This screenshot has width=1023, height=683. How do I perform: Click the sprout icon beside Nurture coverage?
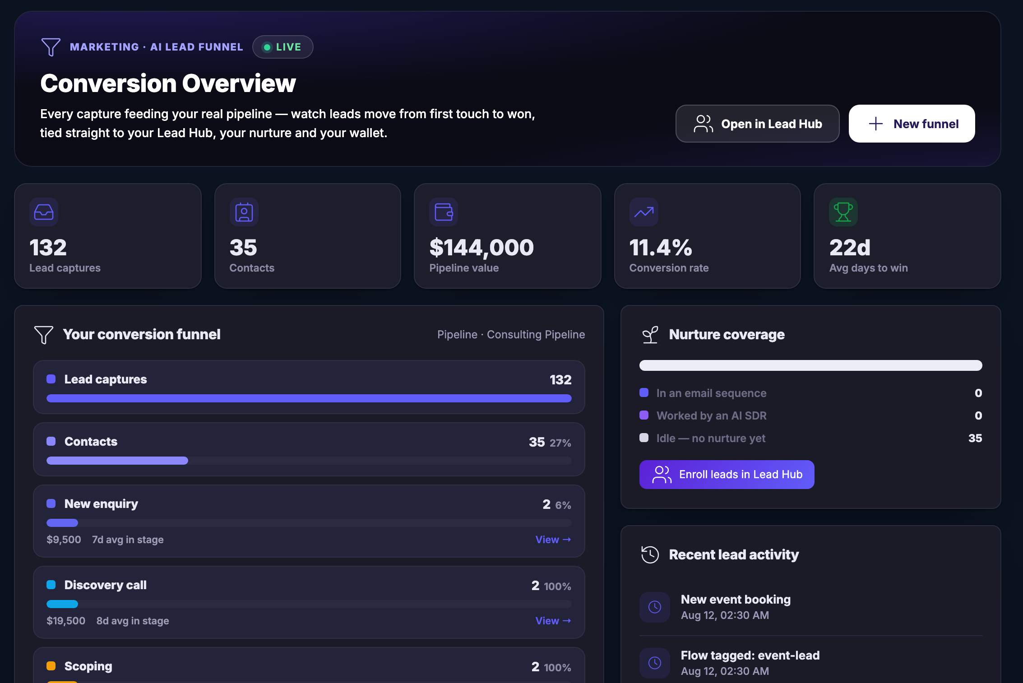[x=650, y=335]
